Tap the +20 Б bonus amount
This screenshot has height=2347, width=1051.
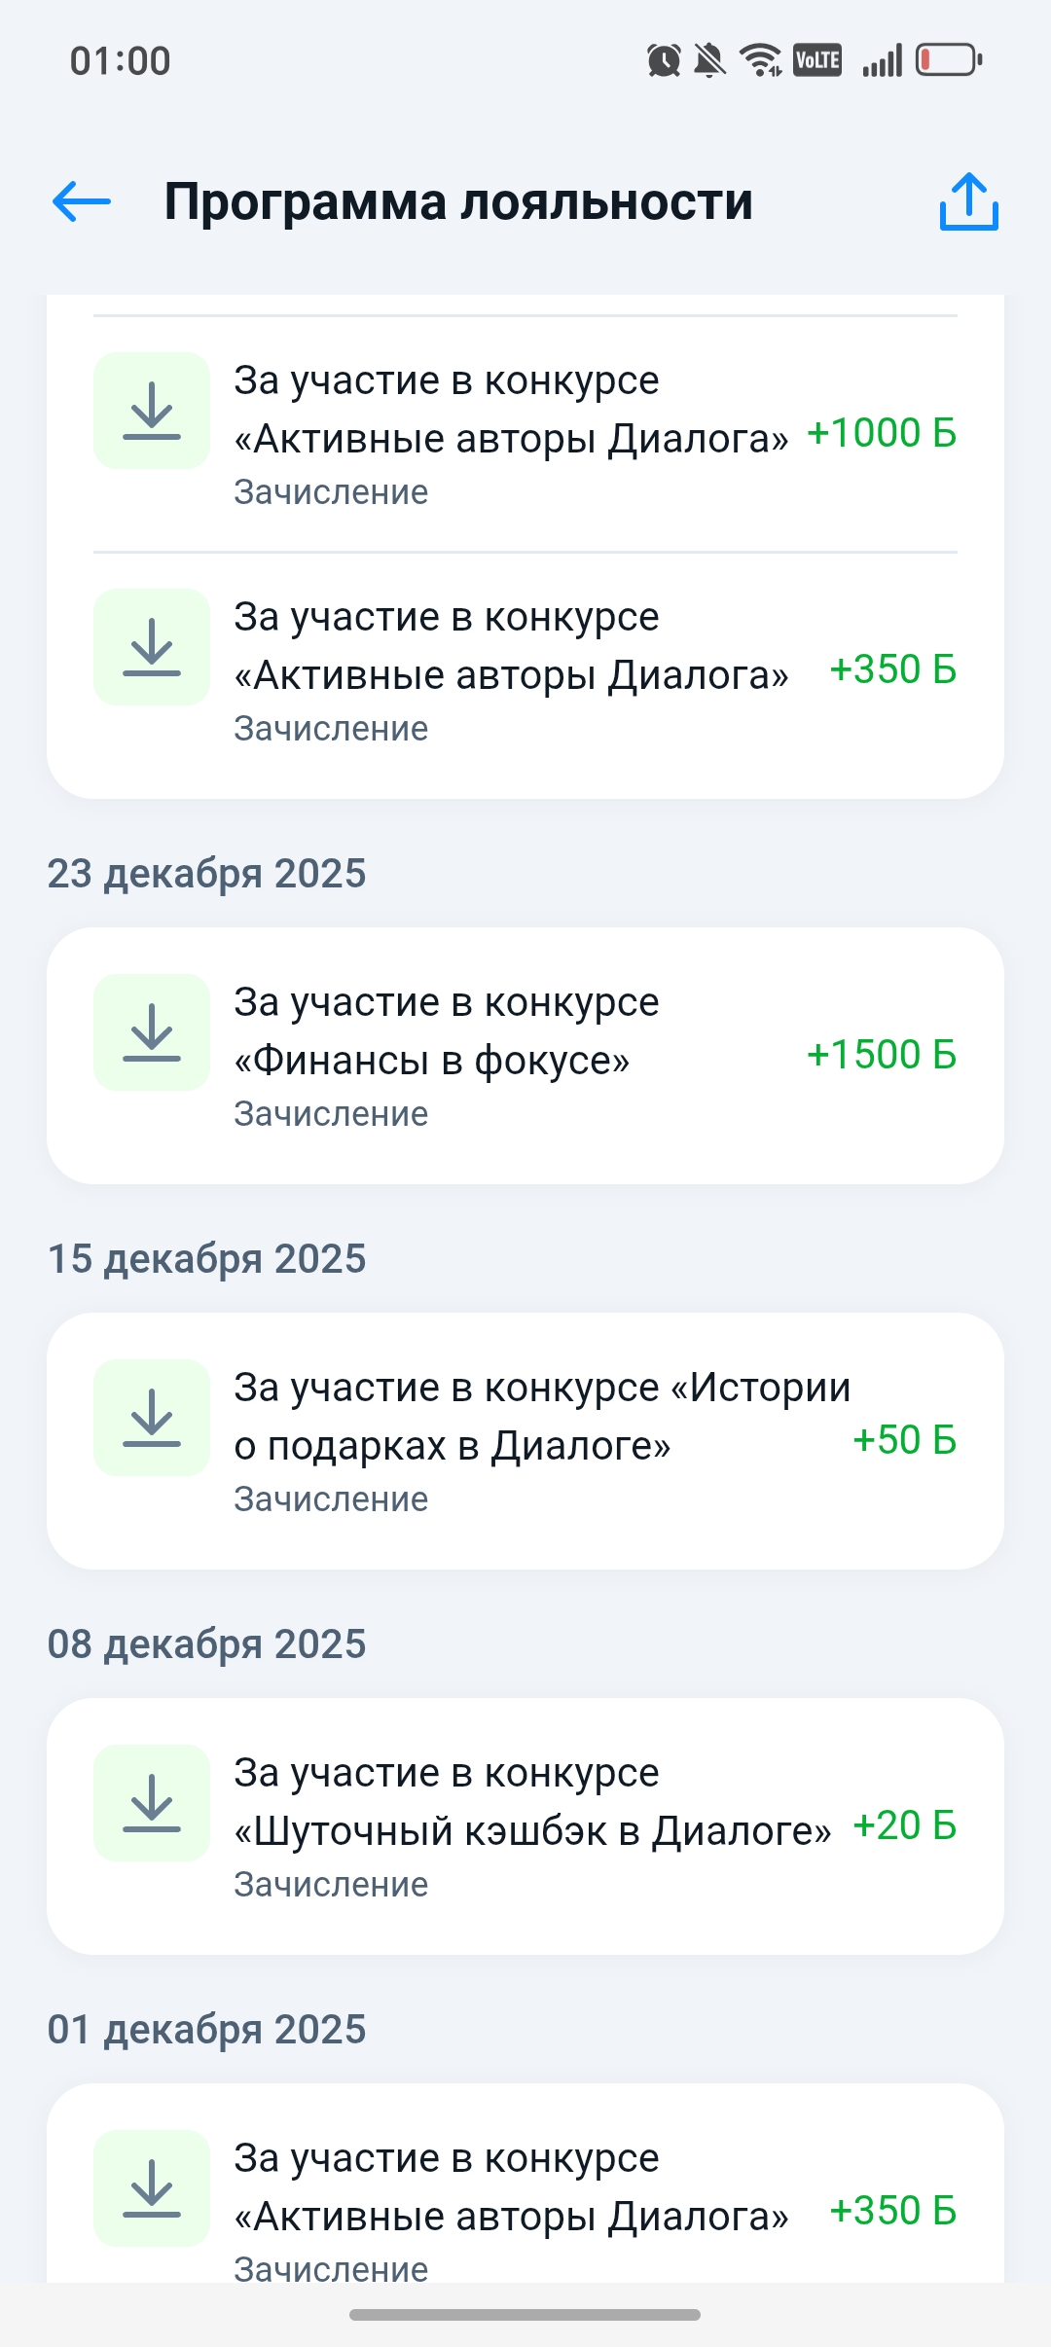pyautogui.click(x=904, y=1825)
